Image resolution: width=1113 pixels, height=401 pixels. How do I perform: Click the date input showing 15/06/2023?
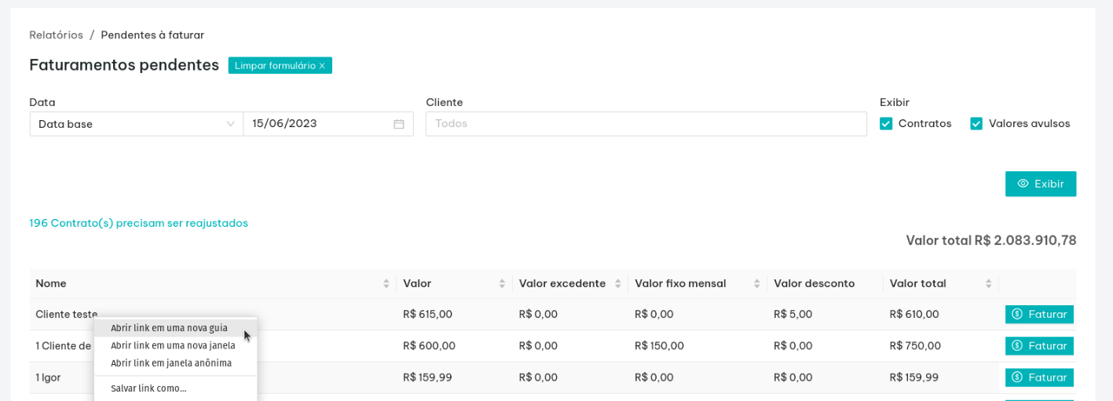(318, 124)
